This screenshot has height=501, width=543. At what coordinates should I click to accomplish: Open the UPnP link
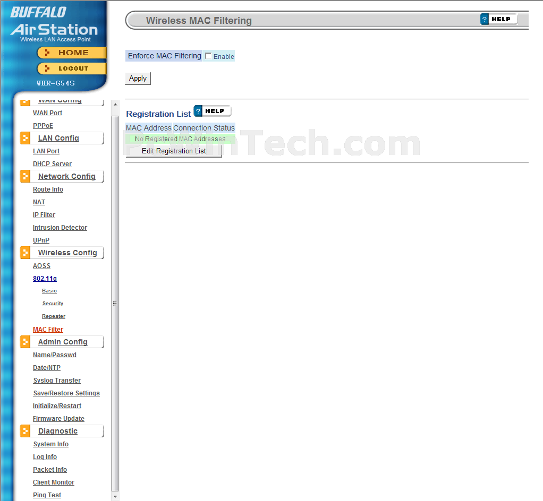coord(41,240)
